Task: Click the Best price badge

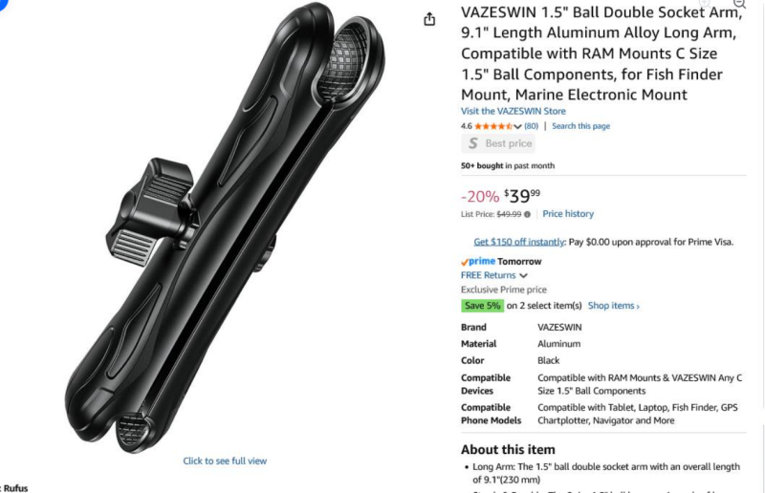Action: (498, 143)
